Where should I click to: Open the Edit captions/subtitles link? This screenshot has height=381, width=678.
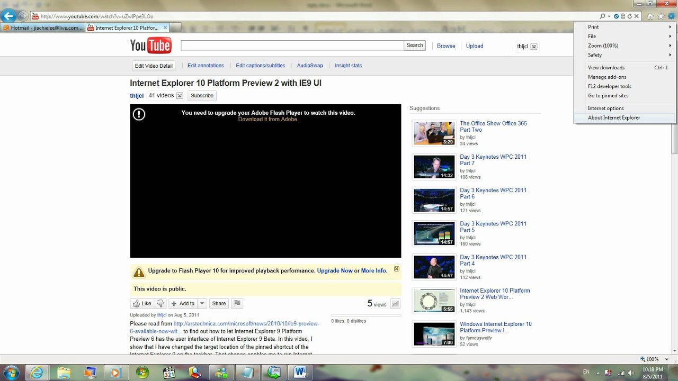coord(261,66)
